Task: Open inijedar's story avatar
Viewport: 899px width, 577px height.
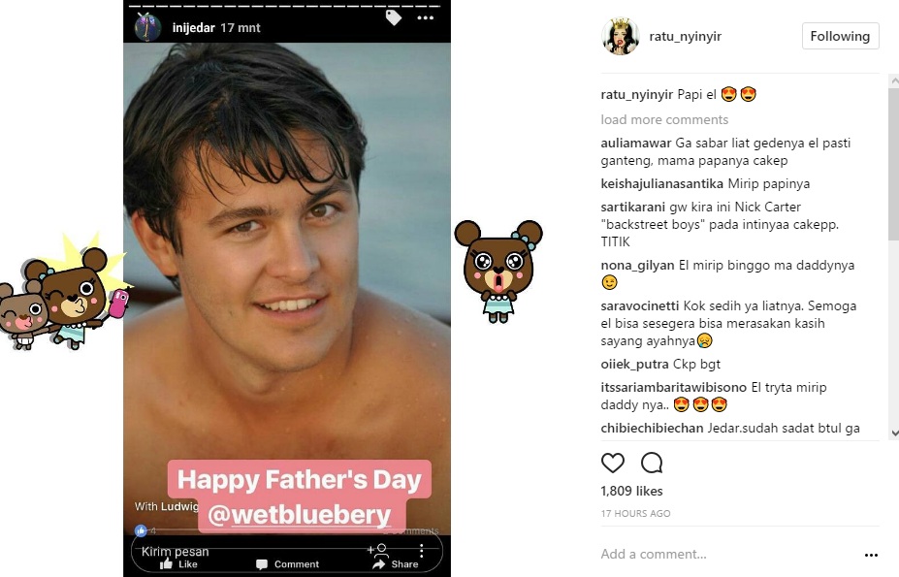Action: [147, 27]
